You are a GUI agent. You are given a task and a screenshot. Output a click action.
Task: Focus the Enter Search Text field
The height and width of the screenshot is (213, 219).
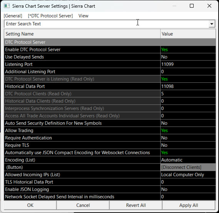[x=106, y=24]
